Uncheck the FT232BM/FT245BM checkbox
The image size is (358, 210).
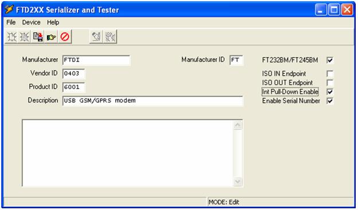330,60
